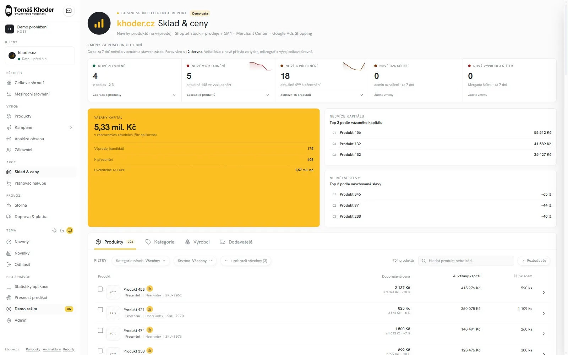Open Kategorie zásob Všechny dropdown
568x355 pixels.
tap(141, 261)
